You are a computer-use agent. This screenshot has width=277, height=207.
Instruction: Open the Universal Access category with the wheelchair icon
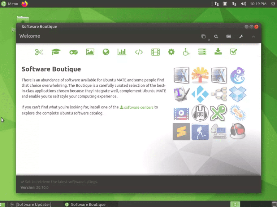coord(186,52)
